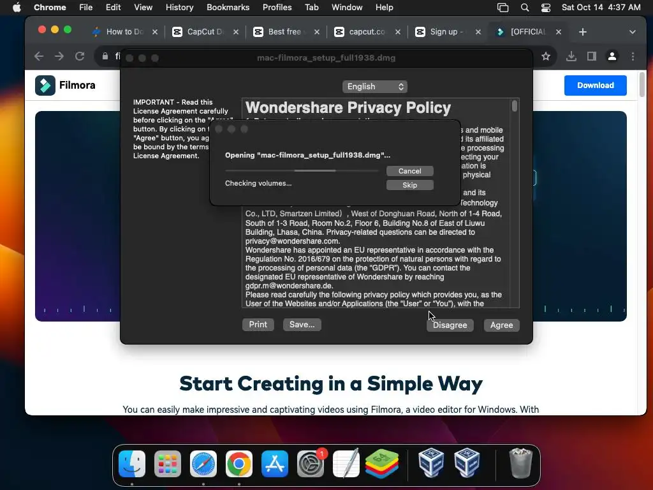Open the Chrome application menu
This screenshot has height=490, width=653.
50,7
